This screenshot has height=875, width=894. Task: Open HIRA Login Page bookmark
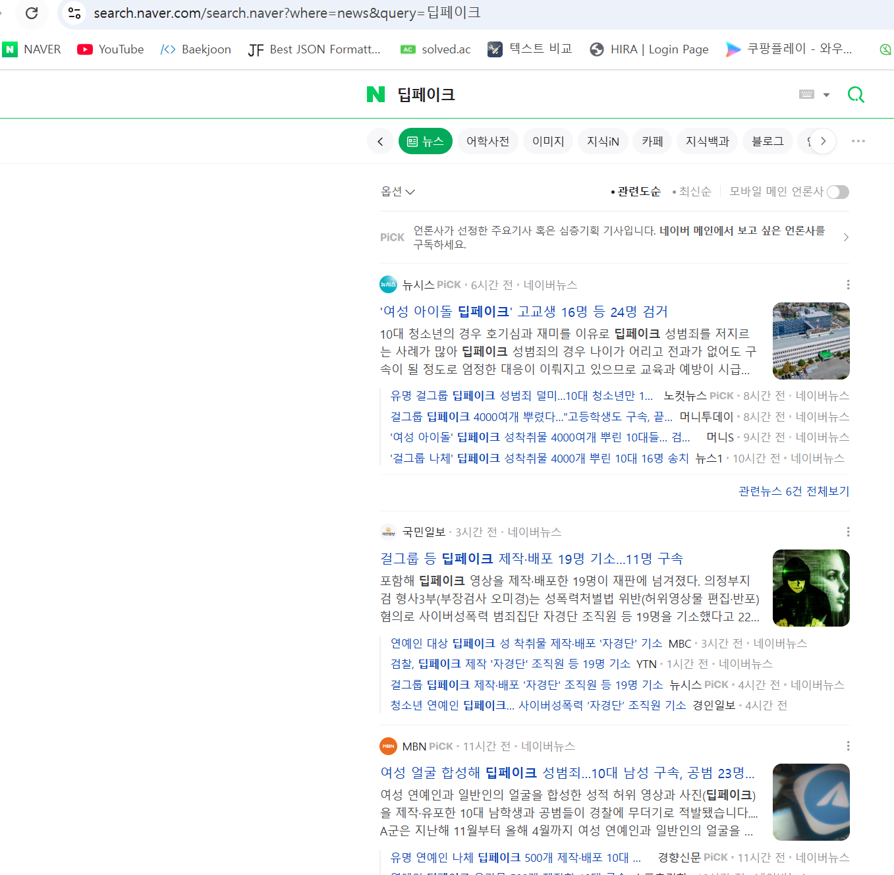pos(649,49)
